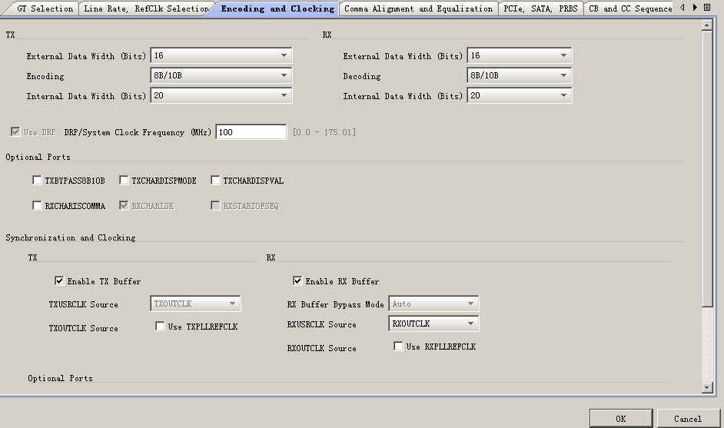Screen dimensions: 724x428
Task: Click the Cancel button
Action: click(x=687, y=419)
